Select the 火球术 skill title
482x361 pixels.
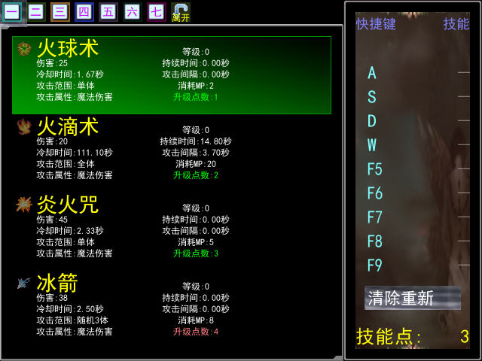[x=68, y=48]
